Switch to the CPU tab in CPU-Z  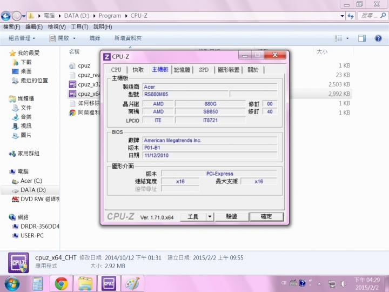pos(116,70)
